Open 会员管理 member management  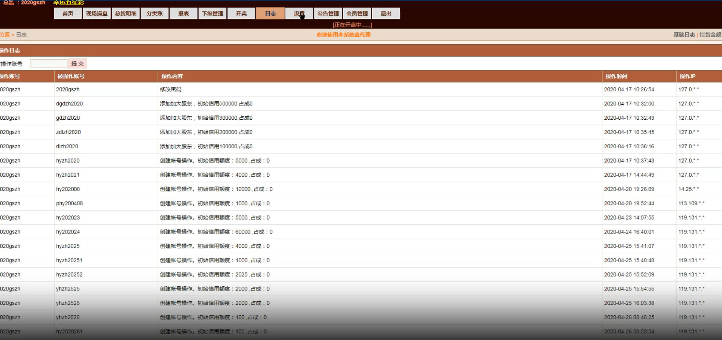[x=357, y=14]
